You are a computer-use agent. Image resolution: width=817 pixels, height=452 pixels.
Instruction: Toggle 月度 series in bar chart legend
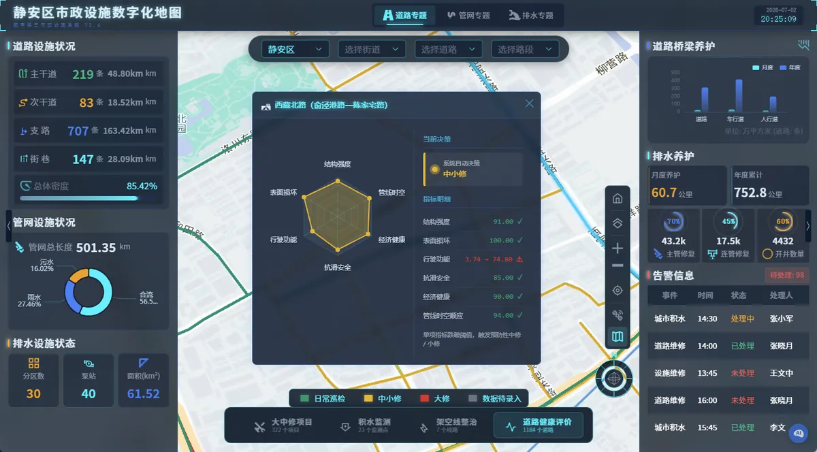763,67
